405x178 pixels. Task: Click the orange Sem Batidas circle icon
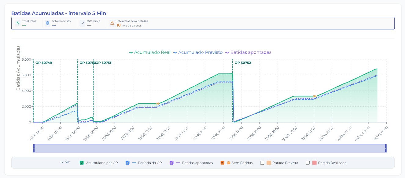(x=228, y=163)
